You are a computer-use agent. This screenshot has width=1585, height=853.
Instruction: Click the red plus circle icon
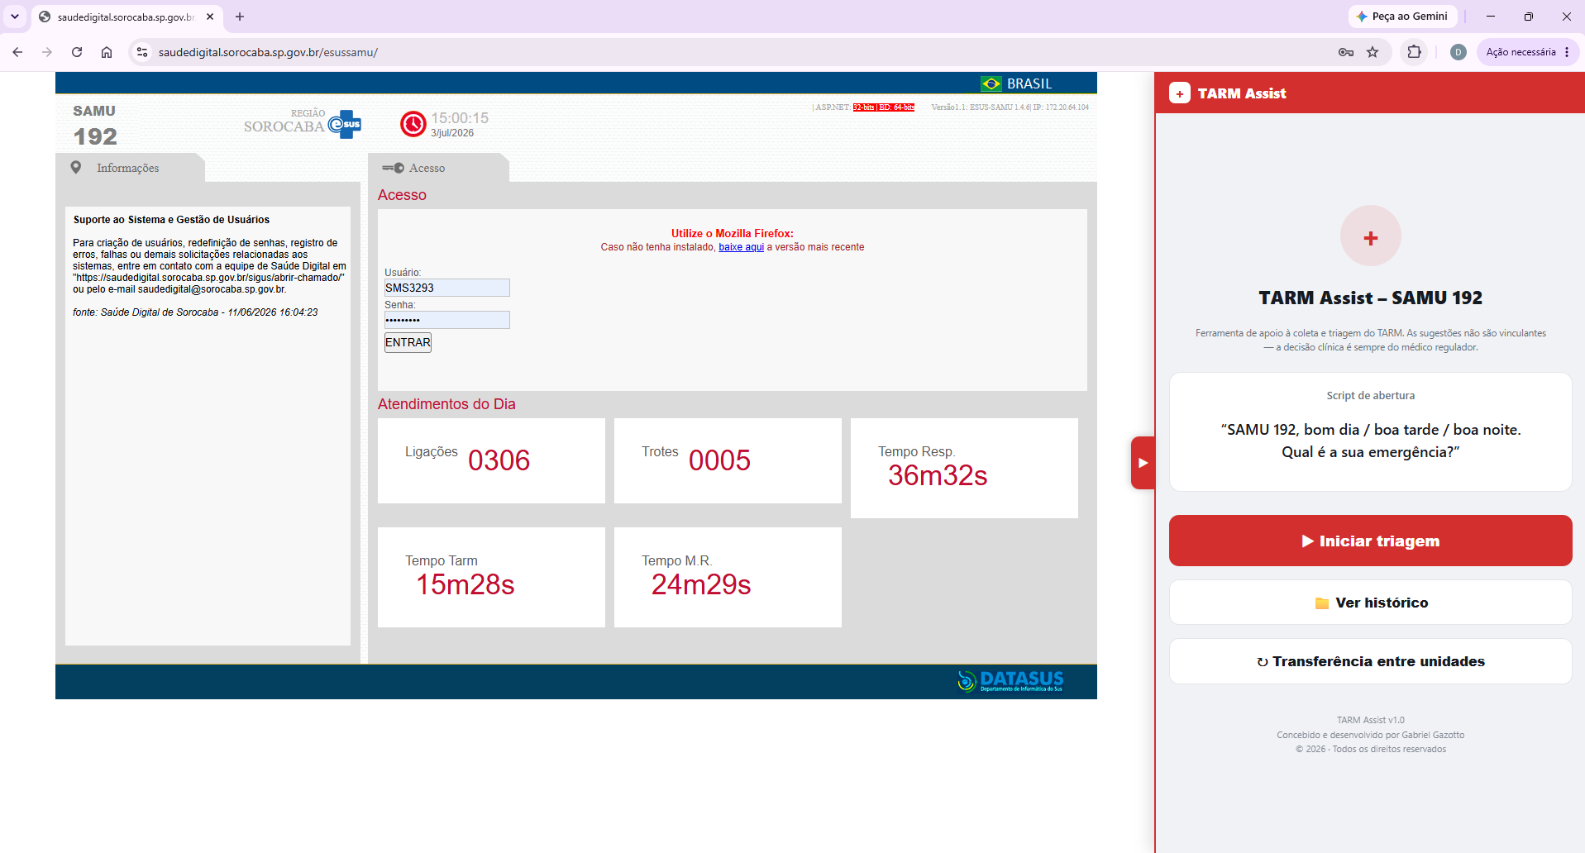point(1370,236)
